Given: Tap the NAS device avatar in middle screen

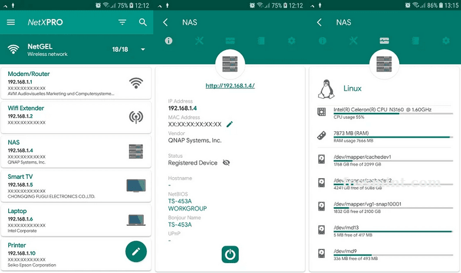Looking at the screenshot, I should [x=230, y=64].
